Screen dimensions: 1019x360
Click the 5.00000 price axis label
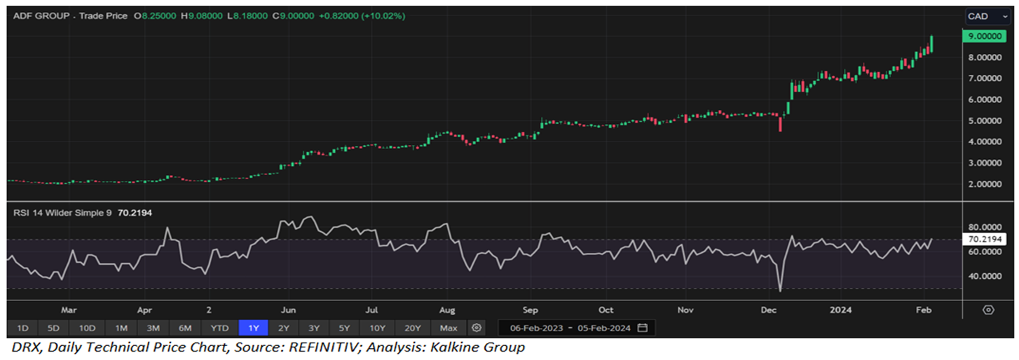985,120
